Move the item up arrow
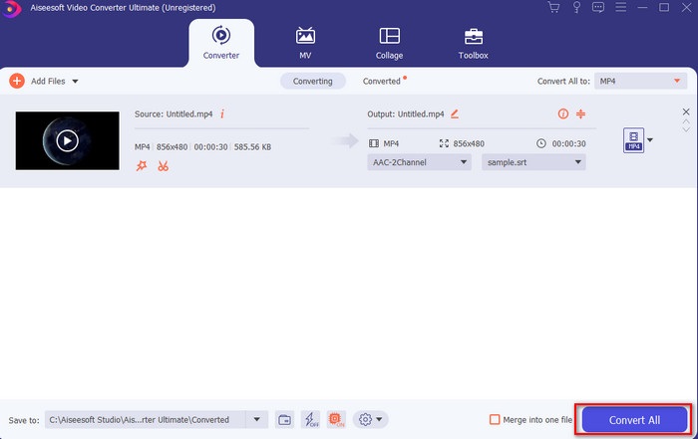698x439 pixels. pyautogui.click(x=686, y=121)
